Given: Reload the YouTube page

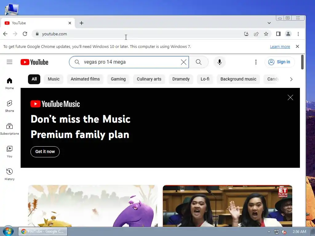Looking at the screenshot, I should point(25,34).
